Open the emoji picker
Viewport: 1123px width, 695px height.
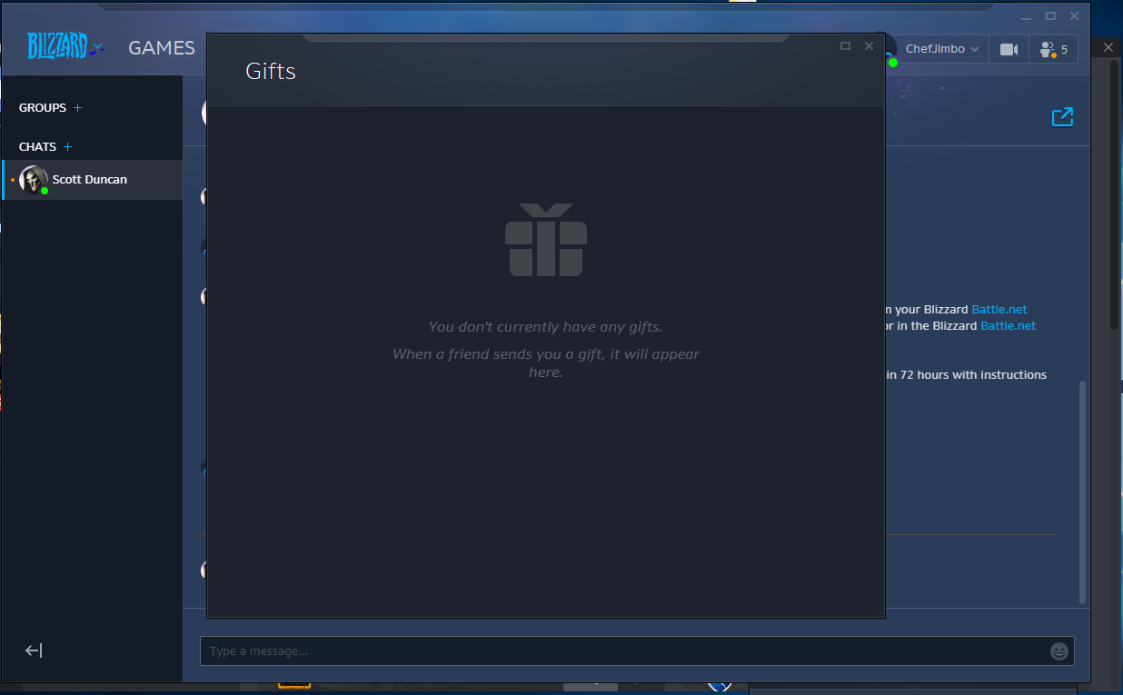point(1058,651)
